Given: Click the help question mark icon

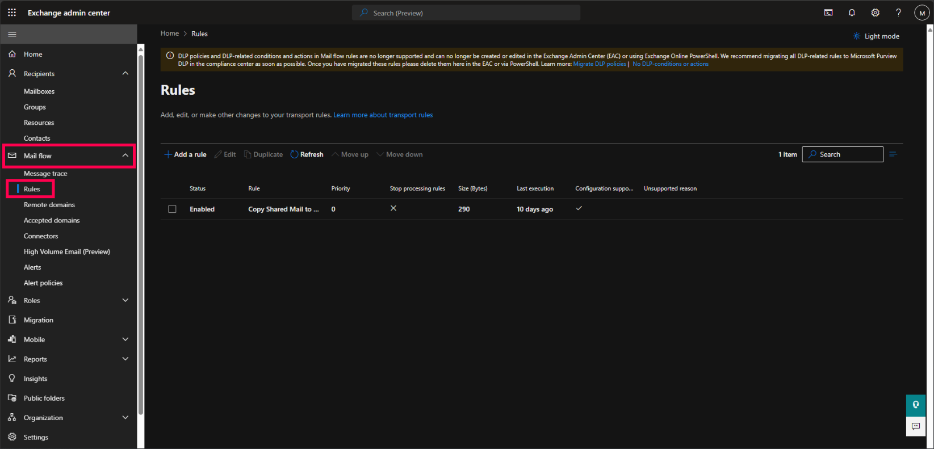Looking at the screenshot, I should click(x=898, y=12).
